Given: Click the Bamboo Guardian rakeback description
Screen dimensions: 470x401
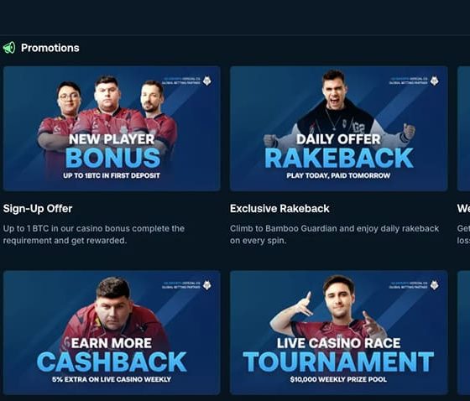Looking at the screenshot, I should [334, 234].
